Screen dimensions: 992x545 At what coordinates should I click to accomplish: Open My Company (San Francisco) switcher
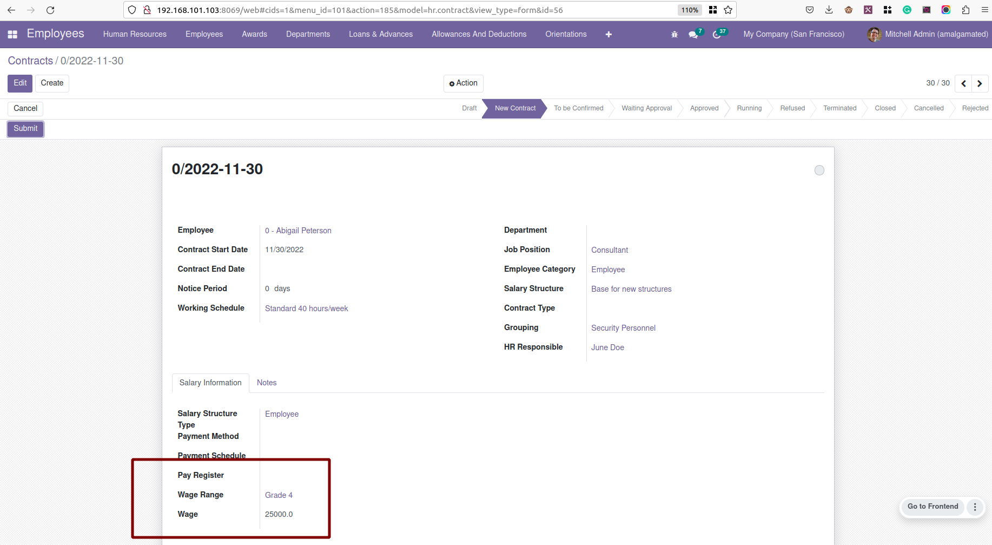coord(793,34)
